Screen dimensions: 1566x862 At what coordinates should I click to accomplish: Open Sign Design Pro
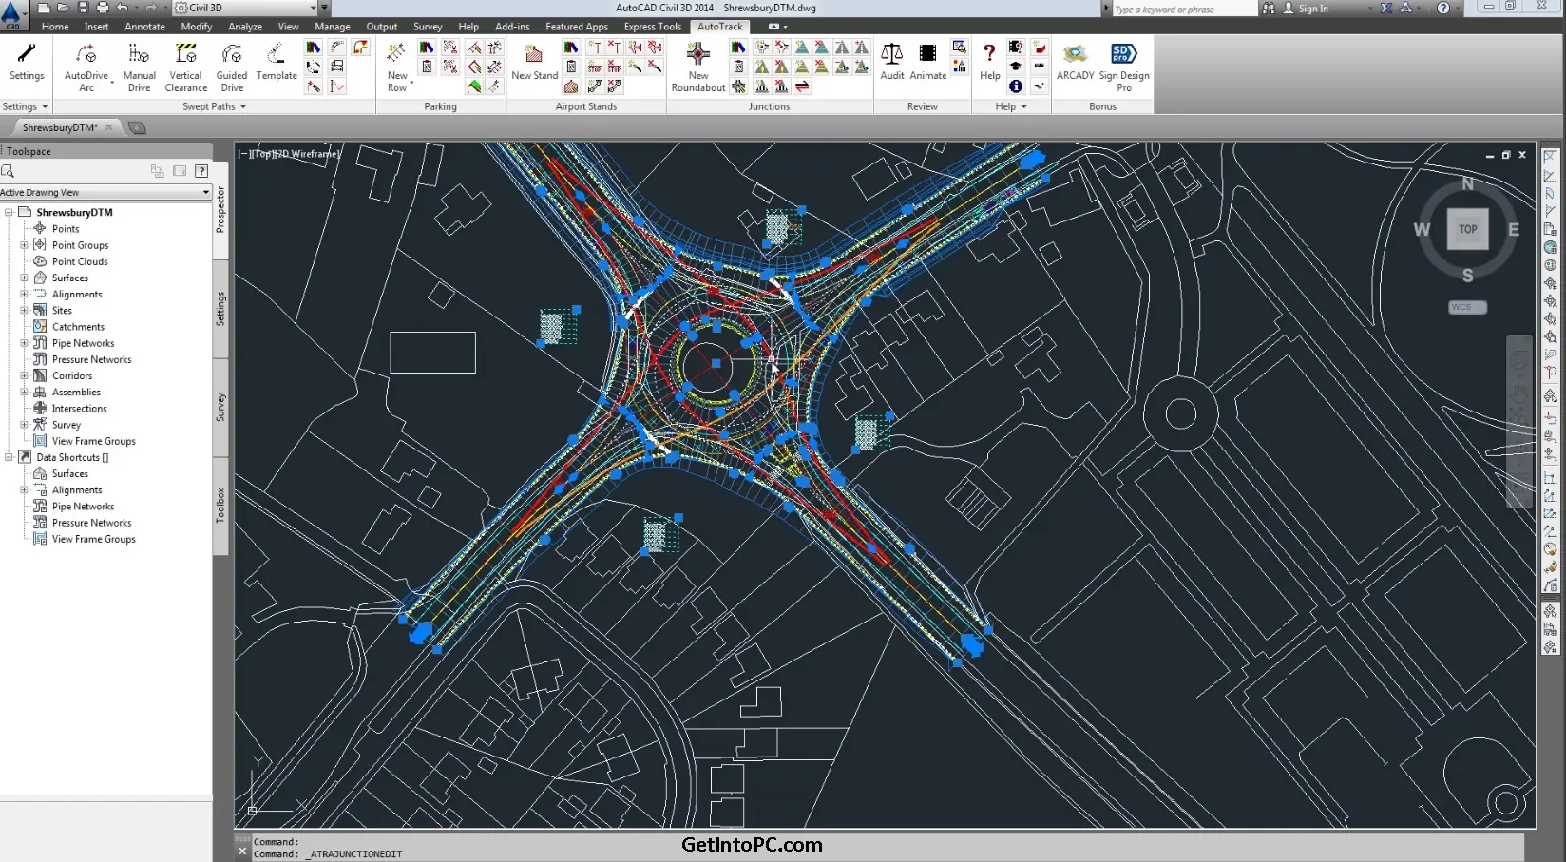1123,55
